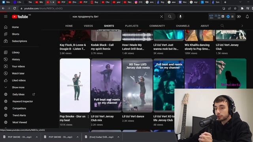The height and width of the screenshot is (142, 253).
Task: Click title 'Kay Flock, B-Lovee & Dougie B'
Action: click(73, 47)
